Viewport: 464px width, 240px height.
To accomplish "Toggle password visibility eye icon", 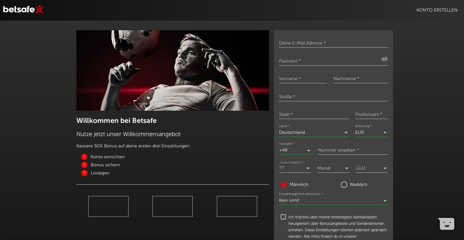I will point(384,59).
